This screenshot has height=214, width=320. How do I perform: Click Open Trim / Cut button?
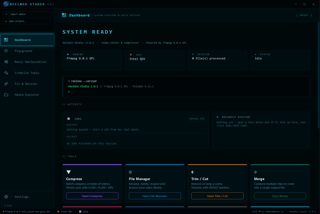point(217,196)
